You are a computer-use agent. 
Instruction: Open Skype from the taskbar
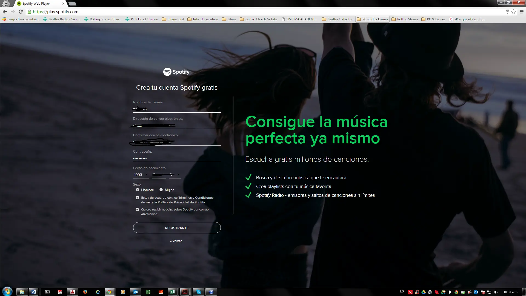199,292
